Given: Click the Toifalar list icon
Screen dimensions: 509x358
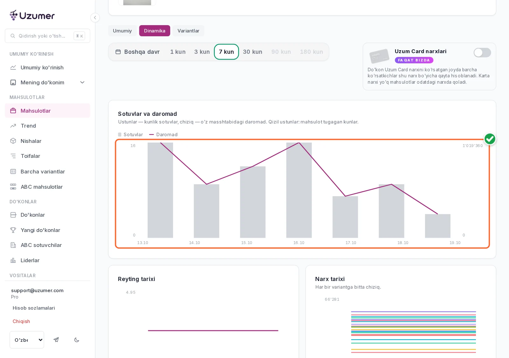Looking at the screenshot, I should 13,156.
